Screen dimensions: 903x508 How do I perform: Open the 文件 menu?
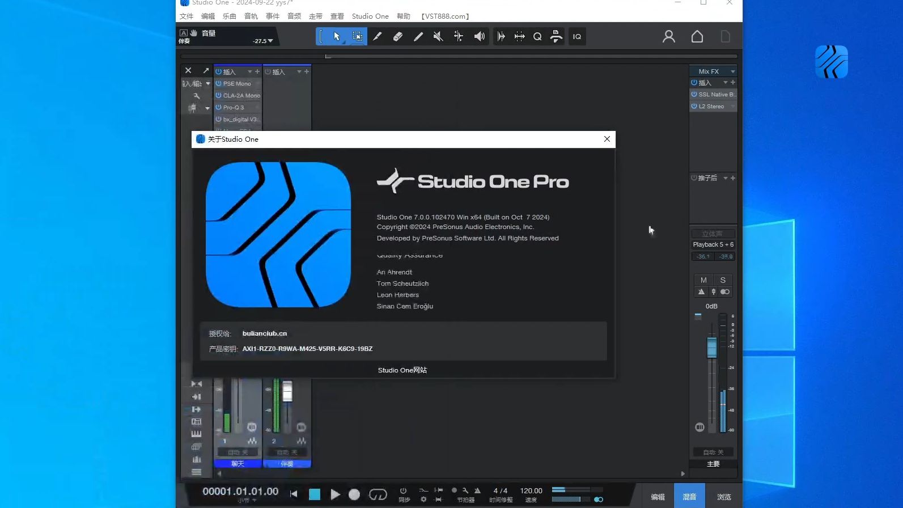point(186,16)
